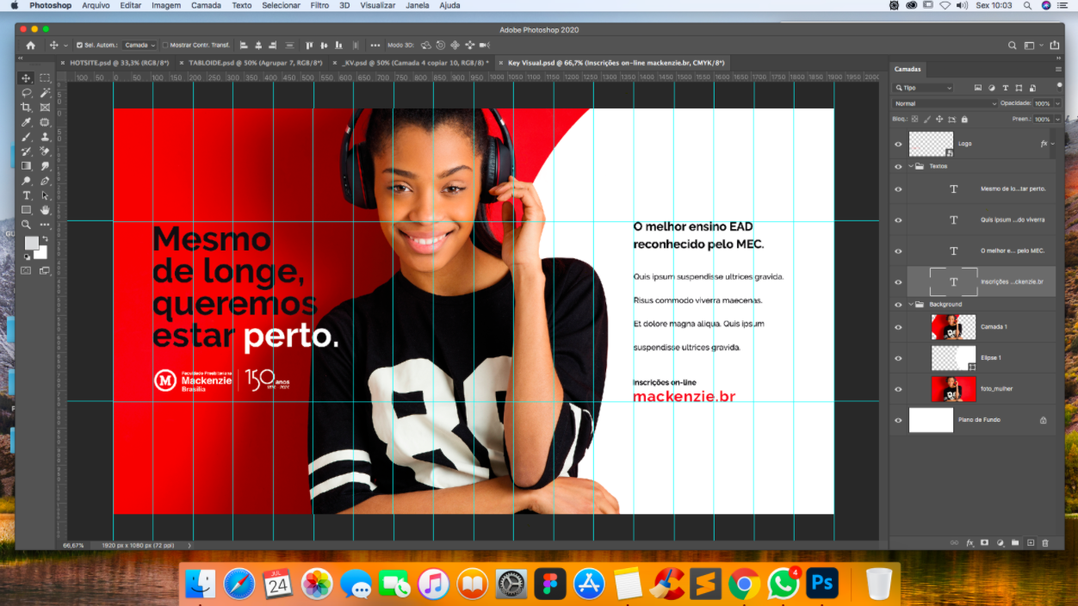
Task: Hide the foto_mulher layer
Action: 898,389
